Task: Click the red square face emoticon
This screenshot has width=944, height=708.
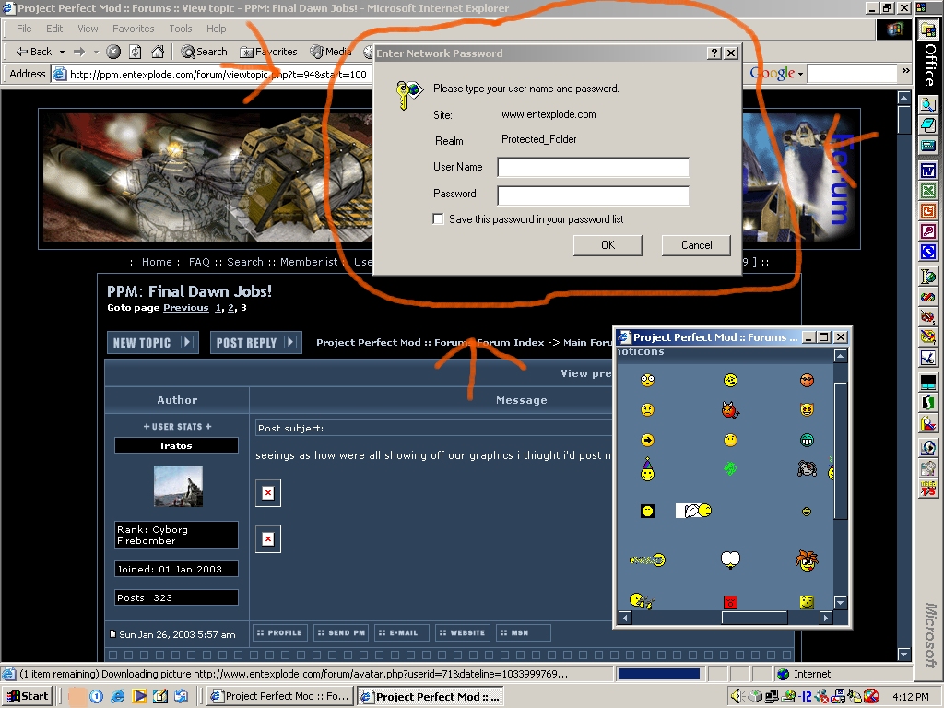Action: tap(730, 601)
